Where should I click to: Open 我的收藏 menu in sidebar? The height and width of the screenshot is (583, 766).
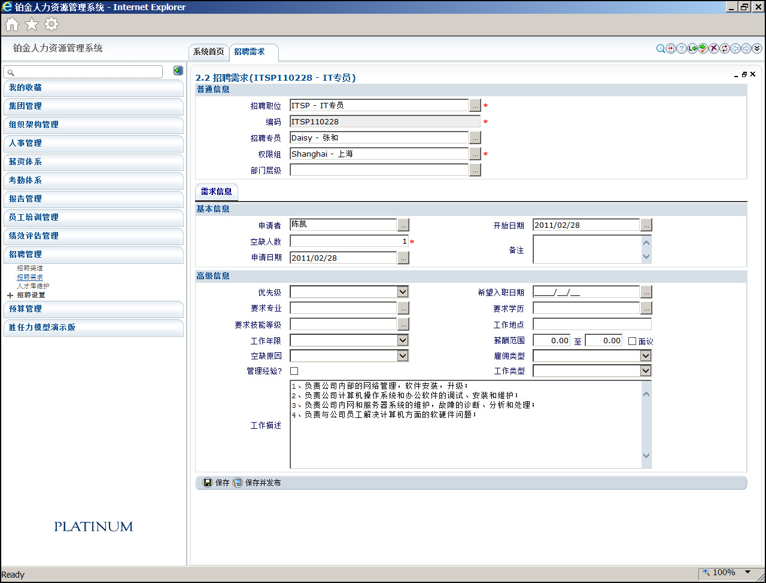[x=93, y=88]
